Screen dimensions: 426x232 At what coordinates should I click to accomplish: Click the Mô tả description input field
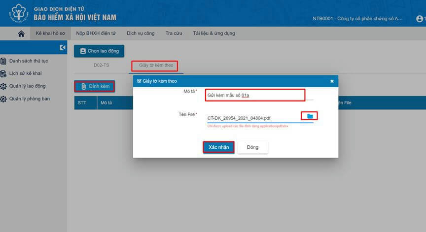pyautogui.click(x=255, y=95)
